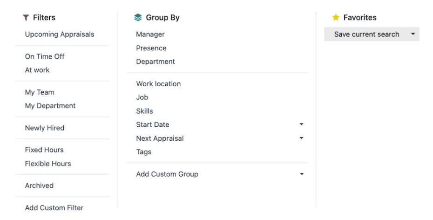Click the Favorites star icon
This screenshot has width=433, height=220.
336,18
